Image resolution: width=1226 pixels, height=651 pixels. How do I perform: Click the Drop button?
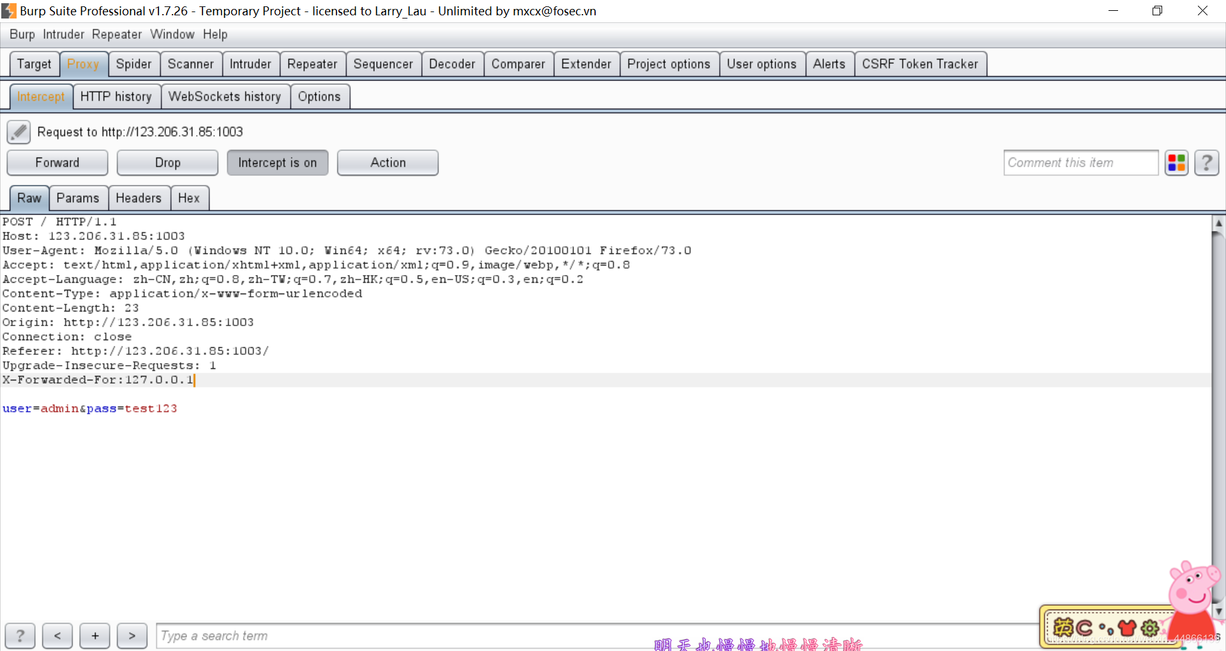point(167,163)
